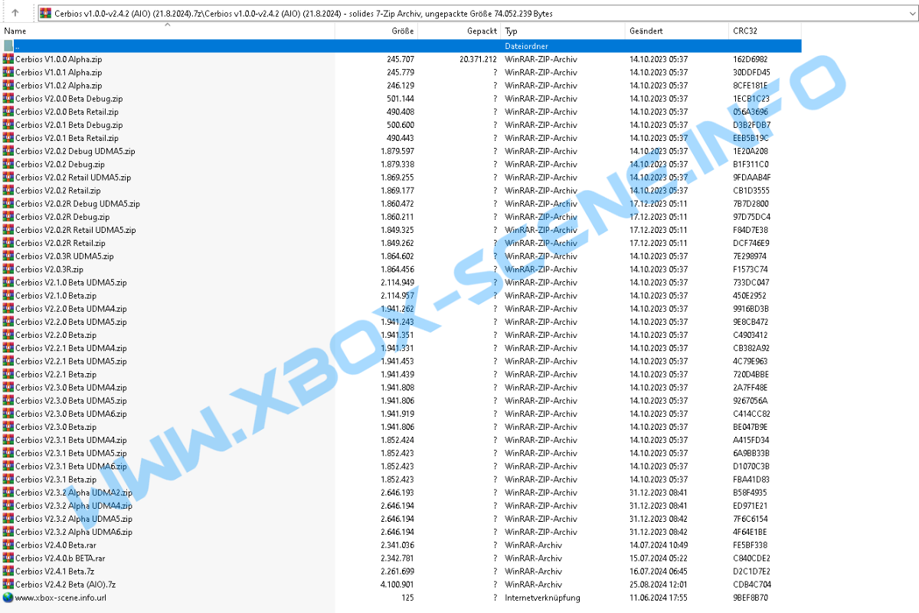
Task: Click the size value 4.100.901
Action: pyautogui.click(x=397, y=584)
